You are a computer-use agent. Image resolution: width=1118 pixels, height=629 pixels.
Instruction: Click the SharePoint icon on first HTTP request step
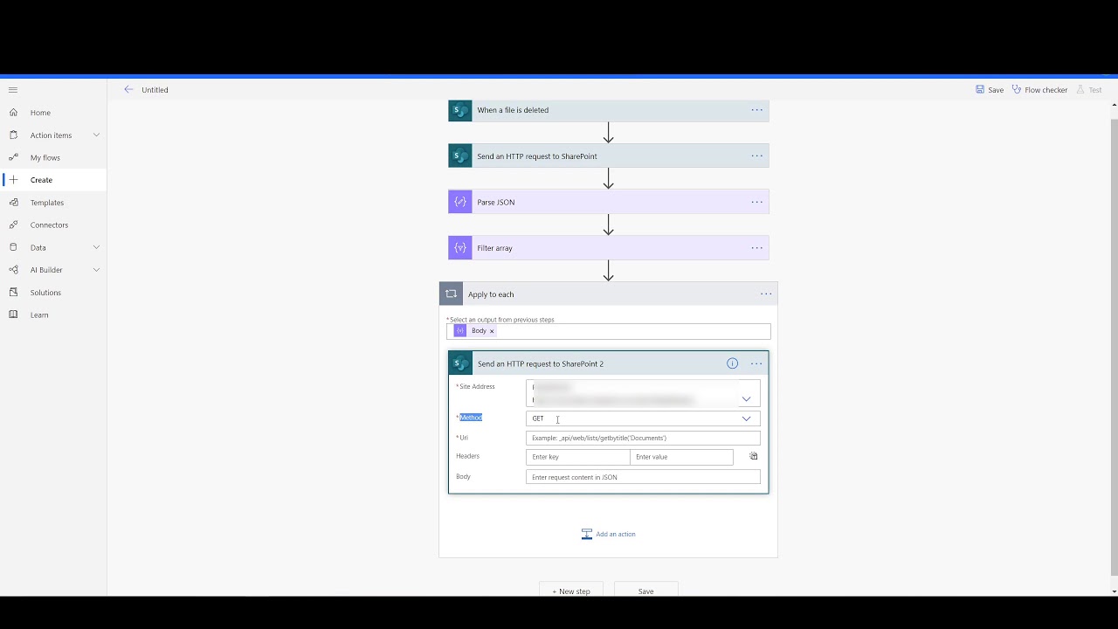click(x=460, y=156)
